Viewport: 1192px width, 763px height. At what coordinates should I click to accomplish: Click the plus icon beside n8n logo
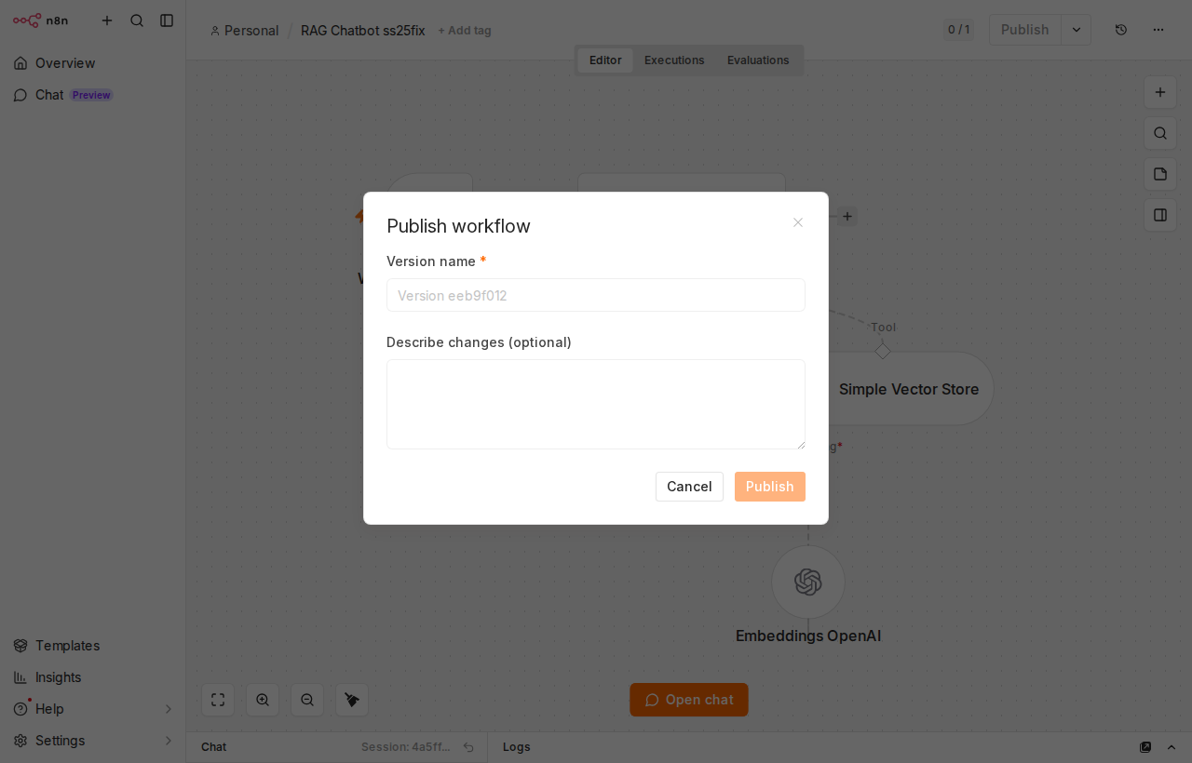click(107, 20)
